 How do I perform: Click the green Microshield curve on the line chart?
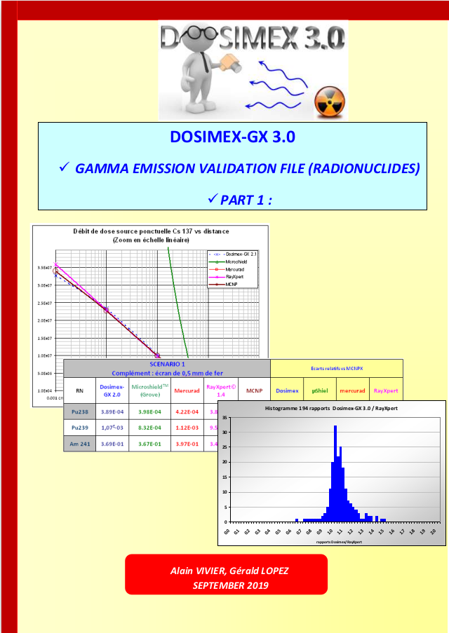[177, 303]
